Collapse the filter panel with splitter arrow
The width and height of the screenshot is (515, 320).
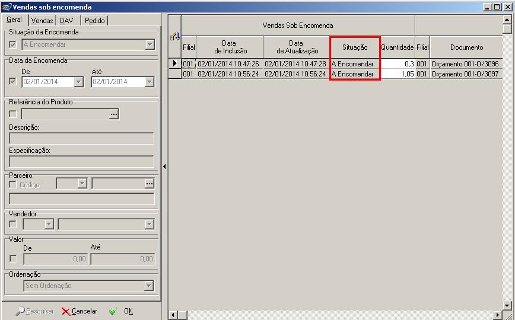164,167
